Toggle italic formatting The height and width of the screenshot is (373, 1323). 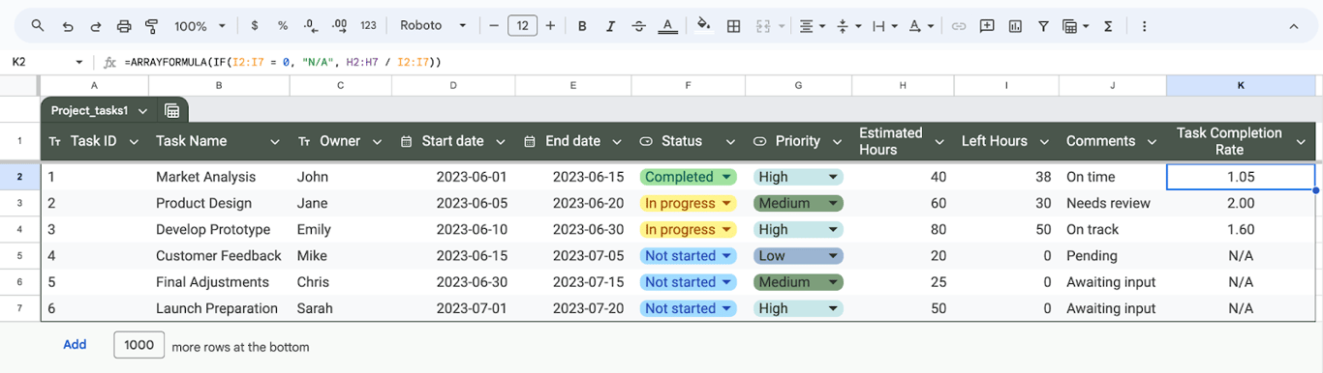(x=611, y=26)
